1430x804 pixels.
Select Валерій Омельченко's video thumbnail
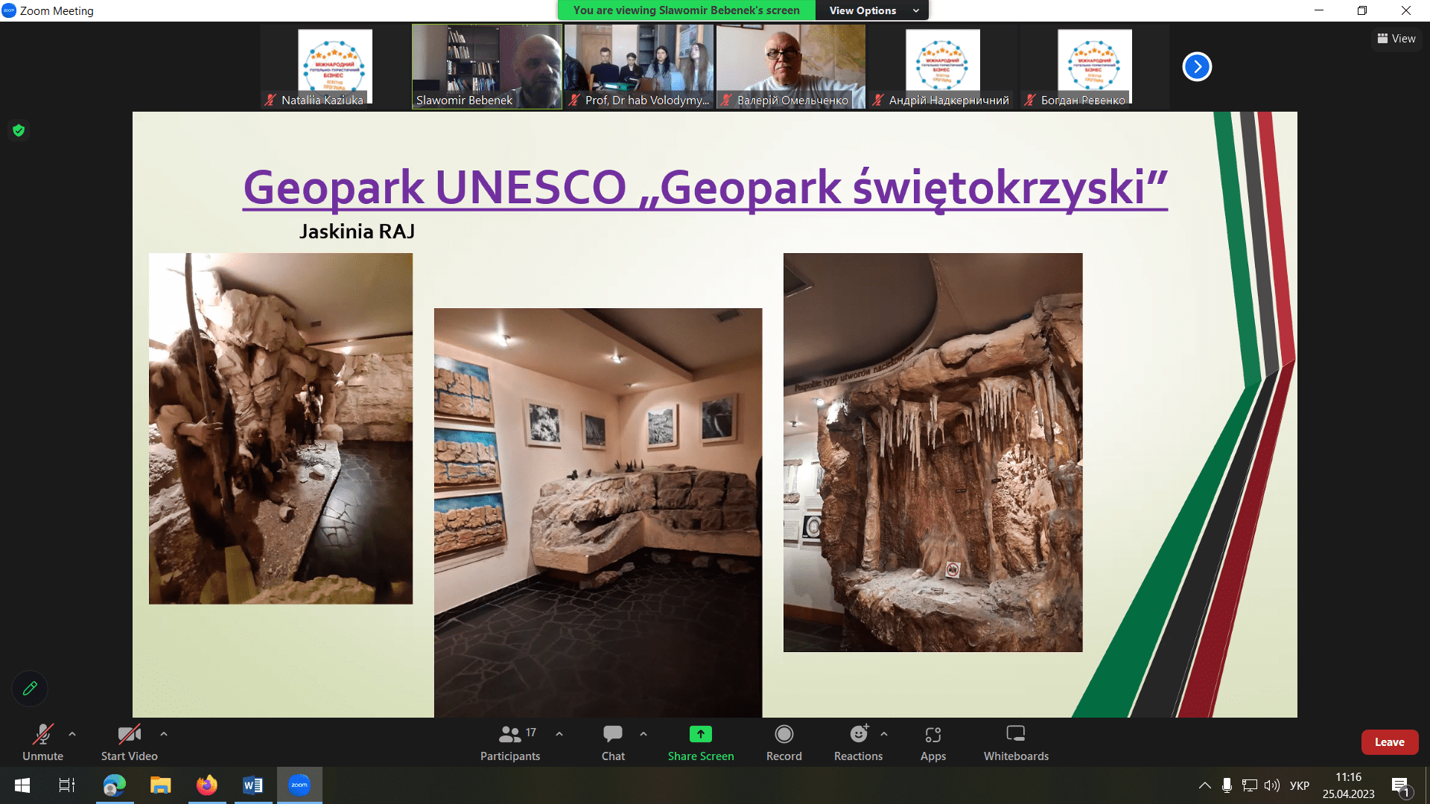coord(790,67)
